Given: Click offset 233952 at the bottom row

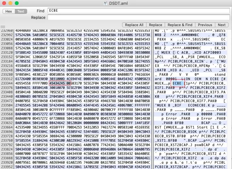Looking at the screenshot, I should 7,167.
